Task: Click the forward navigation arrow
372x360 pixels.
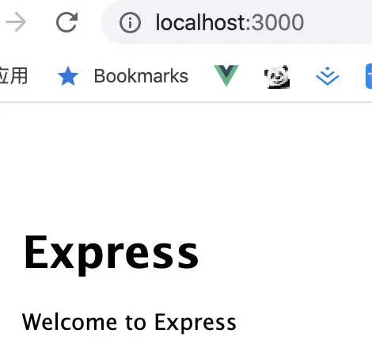Action: (x=16, y=22)
